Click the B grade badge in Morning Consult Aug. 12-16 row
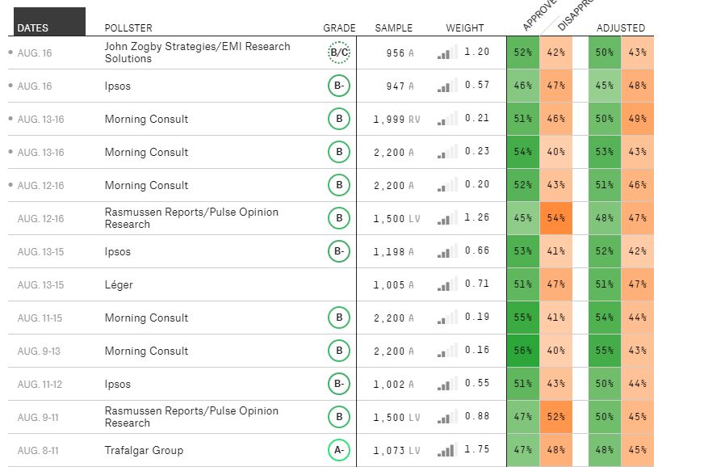704x467 pixels. pos(339,185)
